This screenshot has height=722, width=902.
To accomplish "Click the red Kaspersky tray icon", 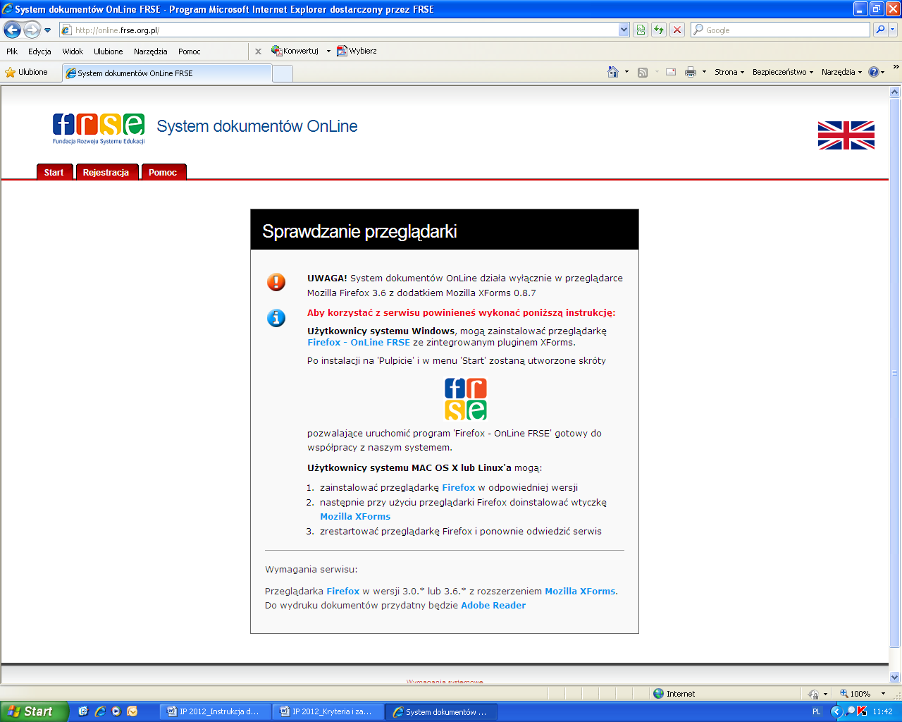I will (x=862, y=711).
